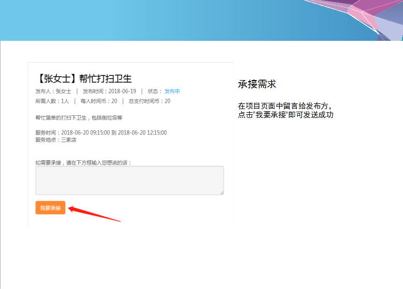403x289 pixels.
Task: Click the prompt 如需要承接，请在下方框输入您想说的话
Action: pyautogui.click(x=83, y=162)
